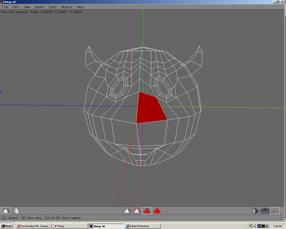
Task: Switch to face selection mode
Action: [147, 211]
